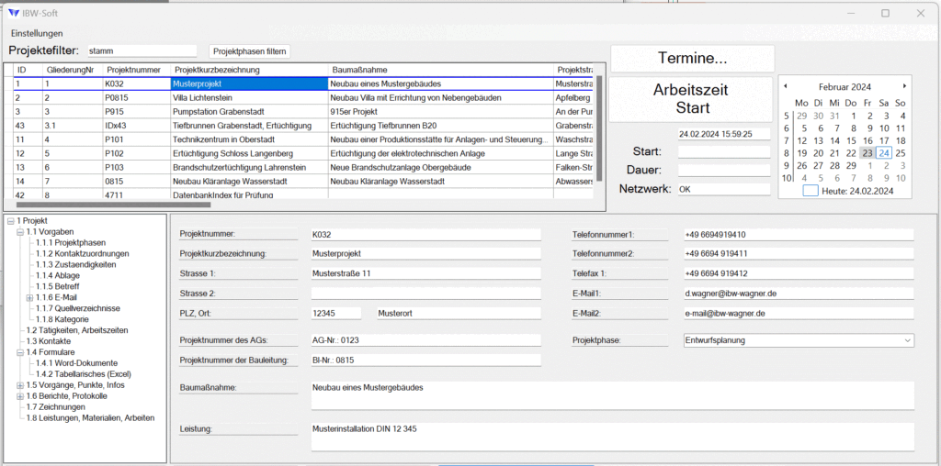Screen dimensions: 941x466
Task: Click Februar 2024 calendar title
Action: click(x=845, y=87)
